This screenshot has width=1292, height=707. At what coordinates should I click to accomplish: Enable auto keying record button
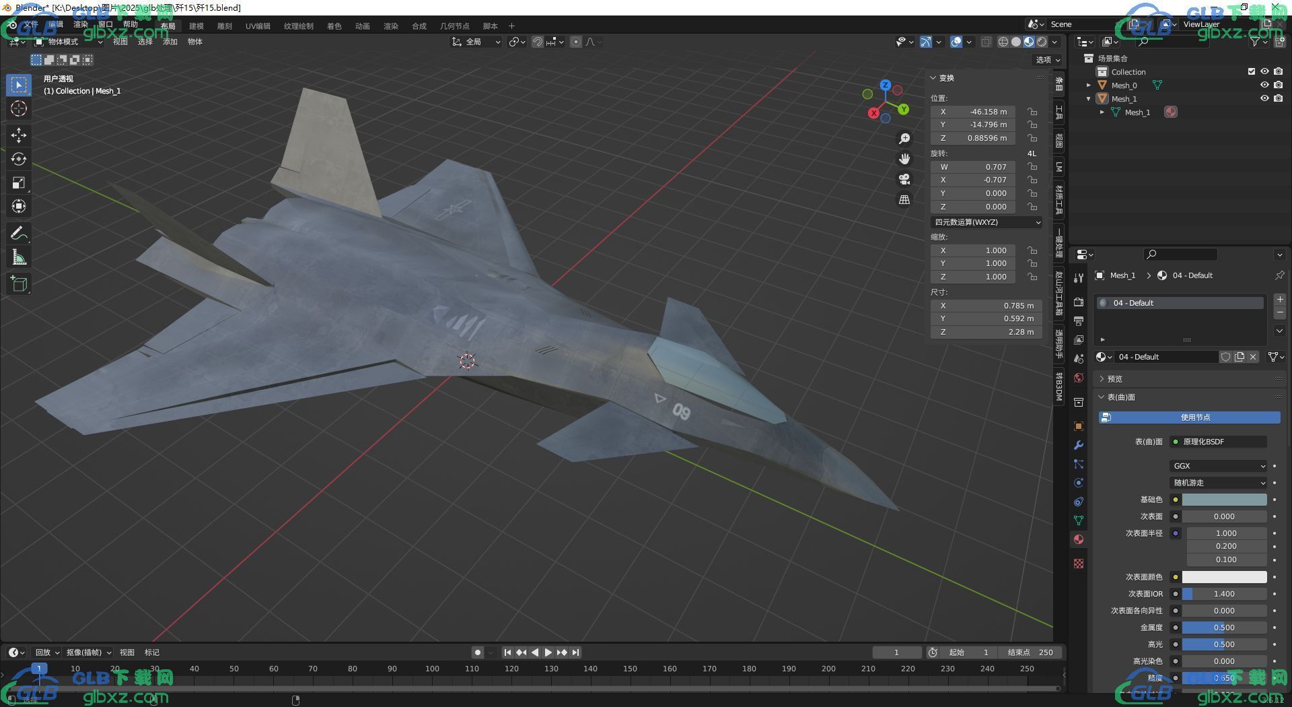tap(477, 652)
